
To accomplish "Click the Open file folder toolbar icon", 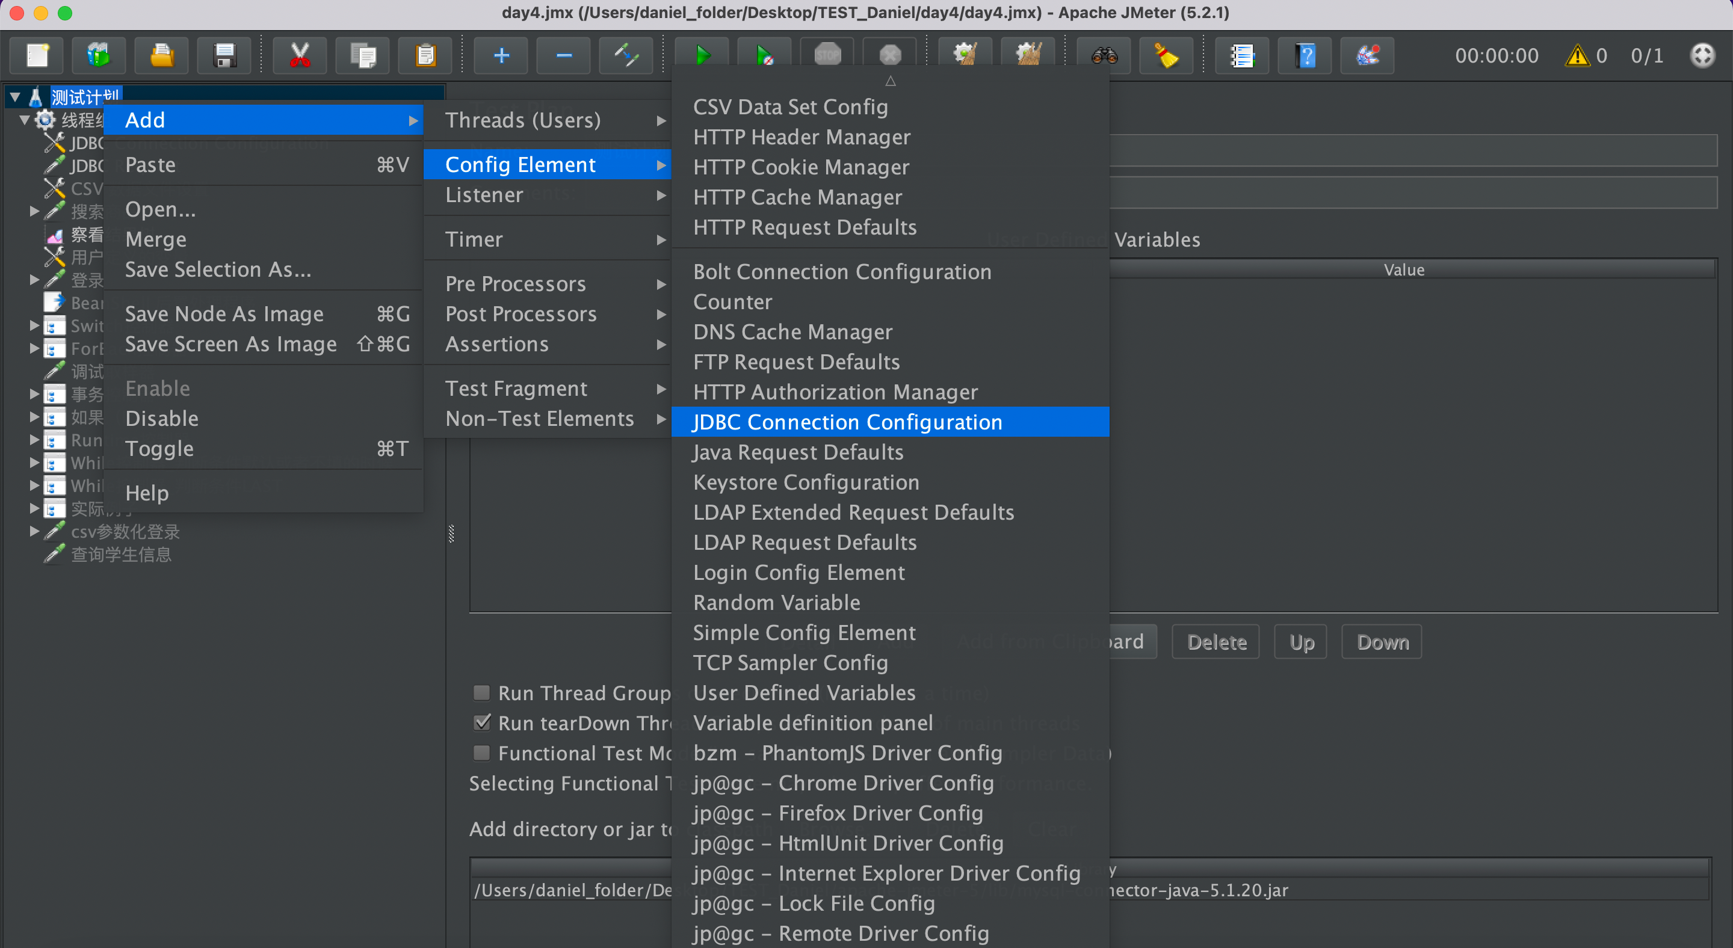I will 161,55.
